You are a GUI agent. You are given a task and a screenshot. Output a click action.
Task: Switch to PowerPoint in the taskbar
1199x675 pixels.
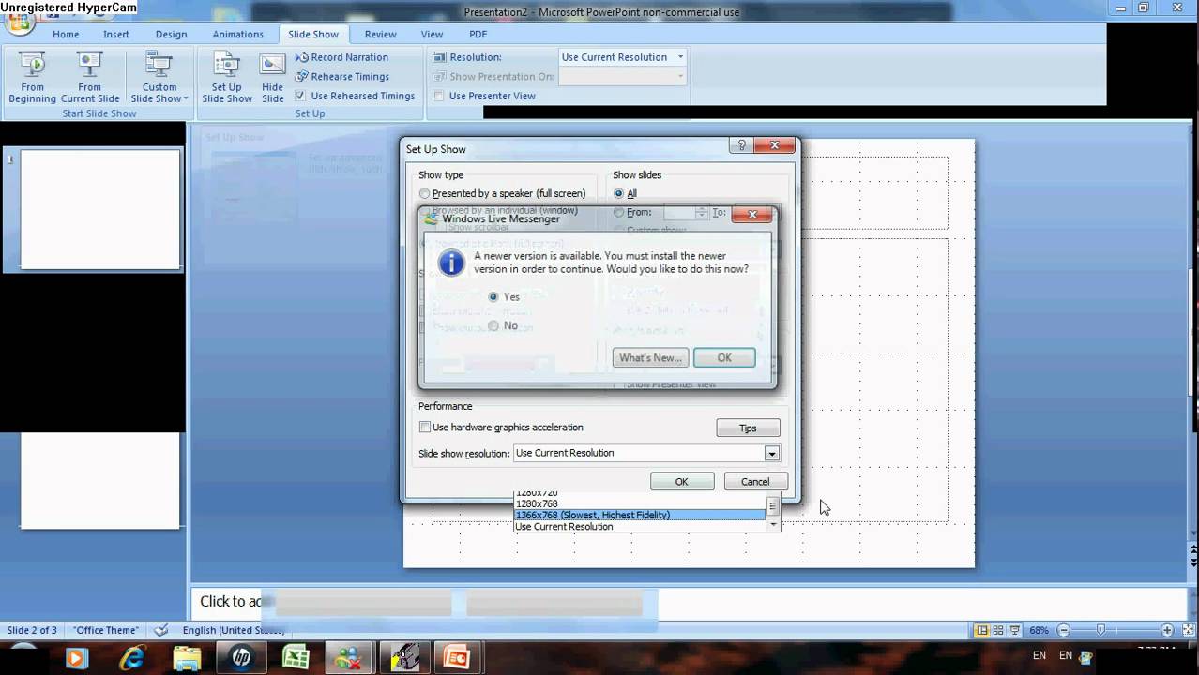tap(457, 658)
